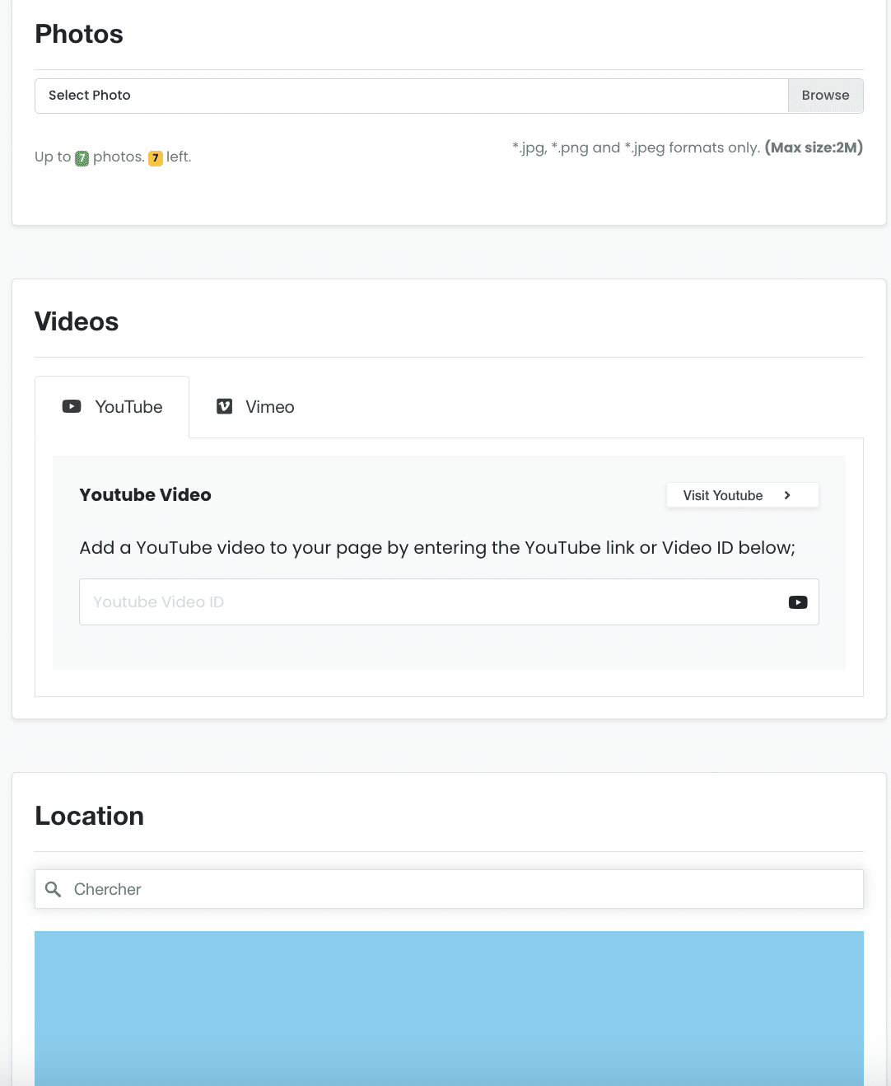Click the magnifying glass search icon
891x1086 pixels.
(54, 889)
